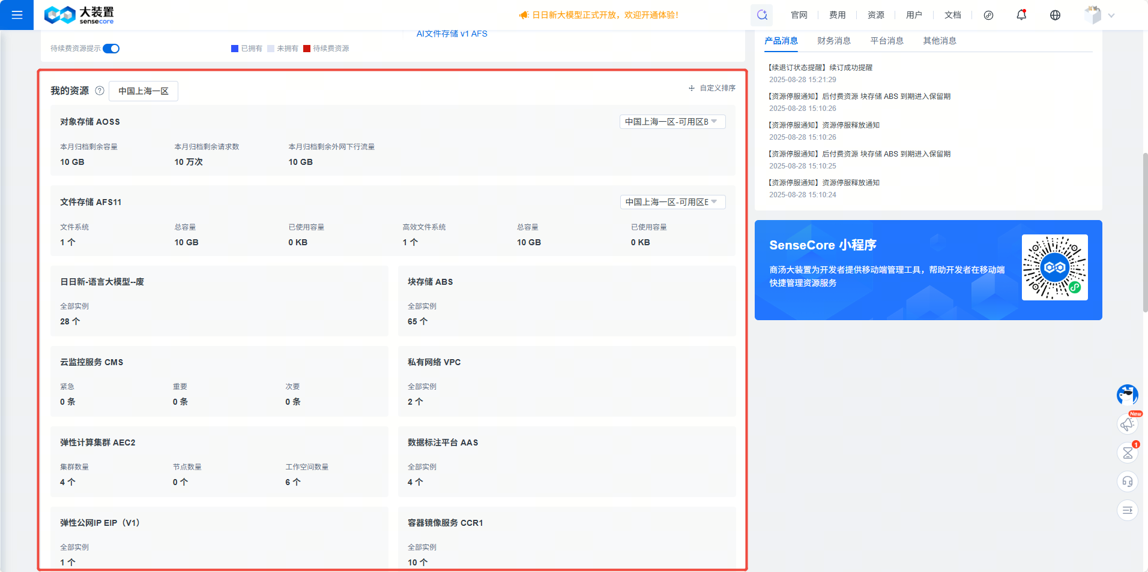Screen dimensions: 1148x572
Task: Switch to the 财务消息 tab
Action: (834, 41)
